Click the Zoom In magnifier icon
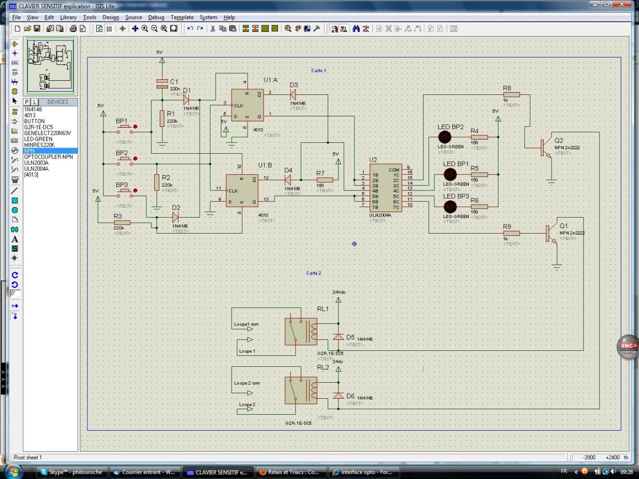Image resolution: width=639 pixels, height=479 pixels. point(145,28)
